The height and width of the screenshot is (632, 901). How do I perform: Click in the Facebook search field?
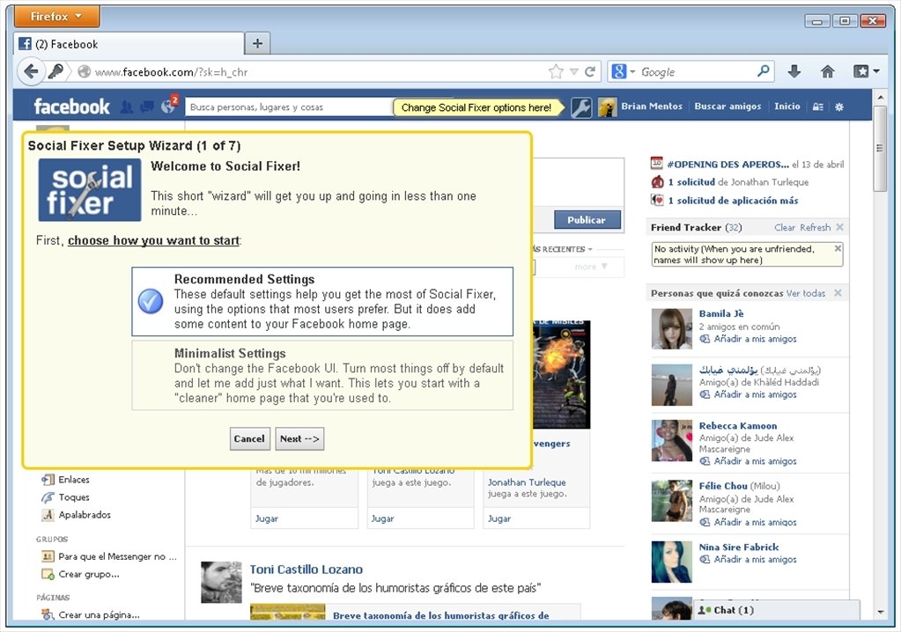[x=289, y=107]
